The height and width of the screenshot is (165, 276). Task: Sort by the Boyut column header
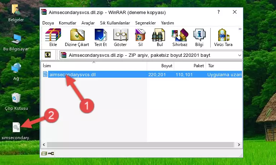click(x=160, y=66)
